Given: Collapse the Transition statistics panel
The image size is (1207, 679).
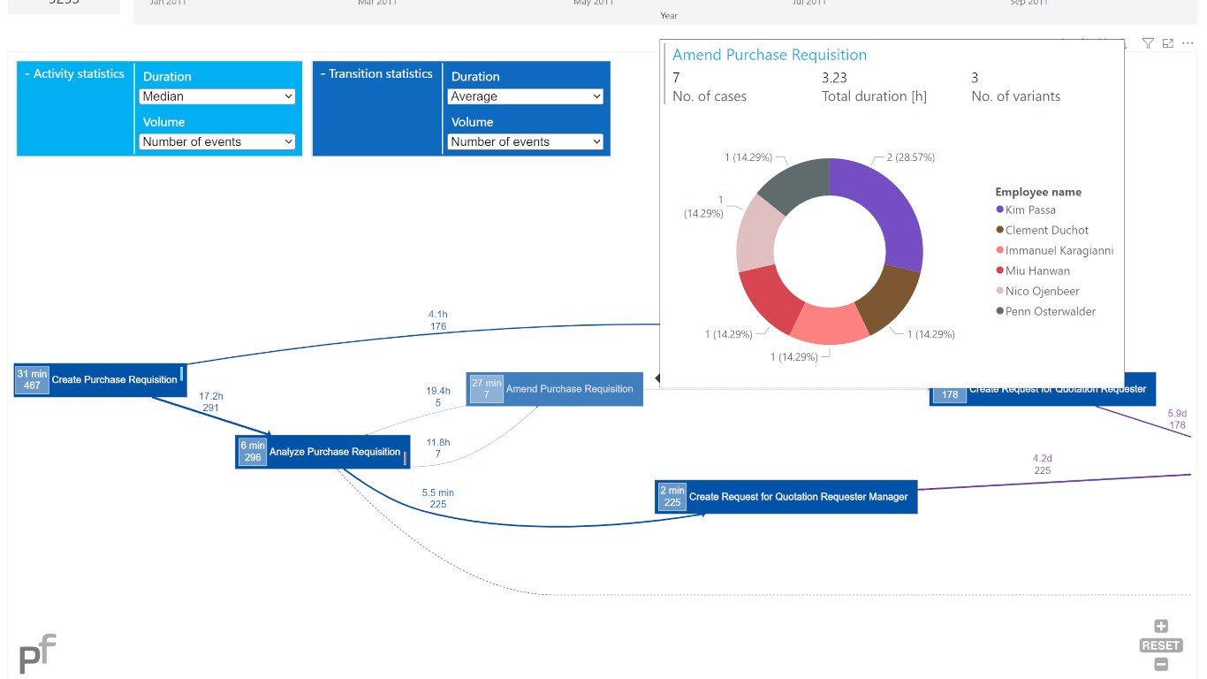Looking at the screenshot, I should pyautogui.click(x=376, y=74).
